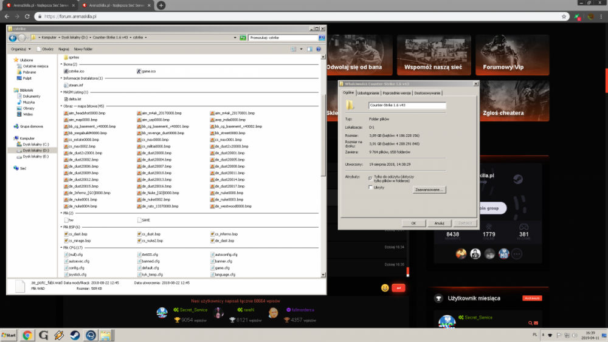608x342 pixels.
Task: Select Dysk lokalny (E:) drive
Action: (35, 157)
